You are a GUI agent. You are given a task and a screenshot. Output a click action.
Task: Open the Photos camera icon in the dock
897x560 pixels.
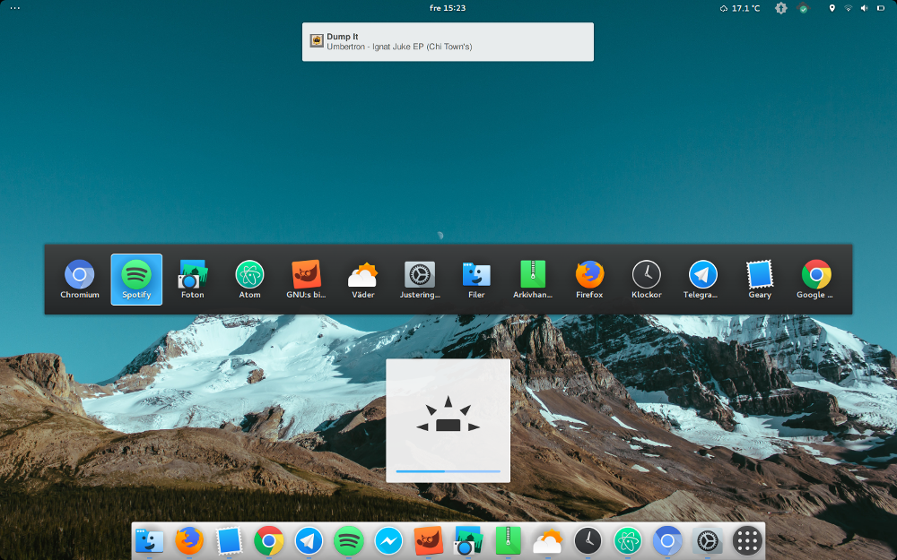pos(468,540)
